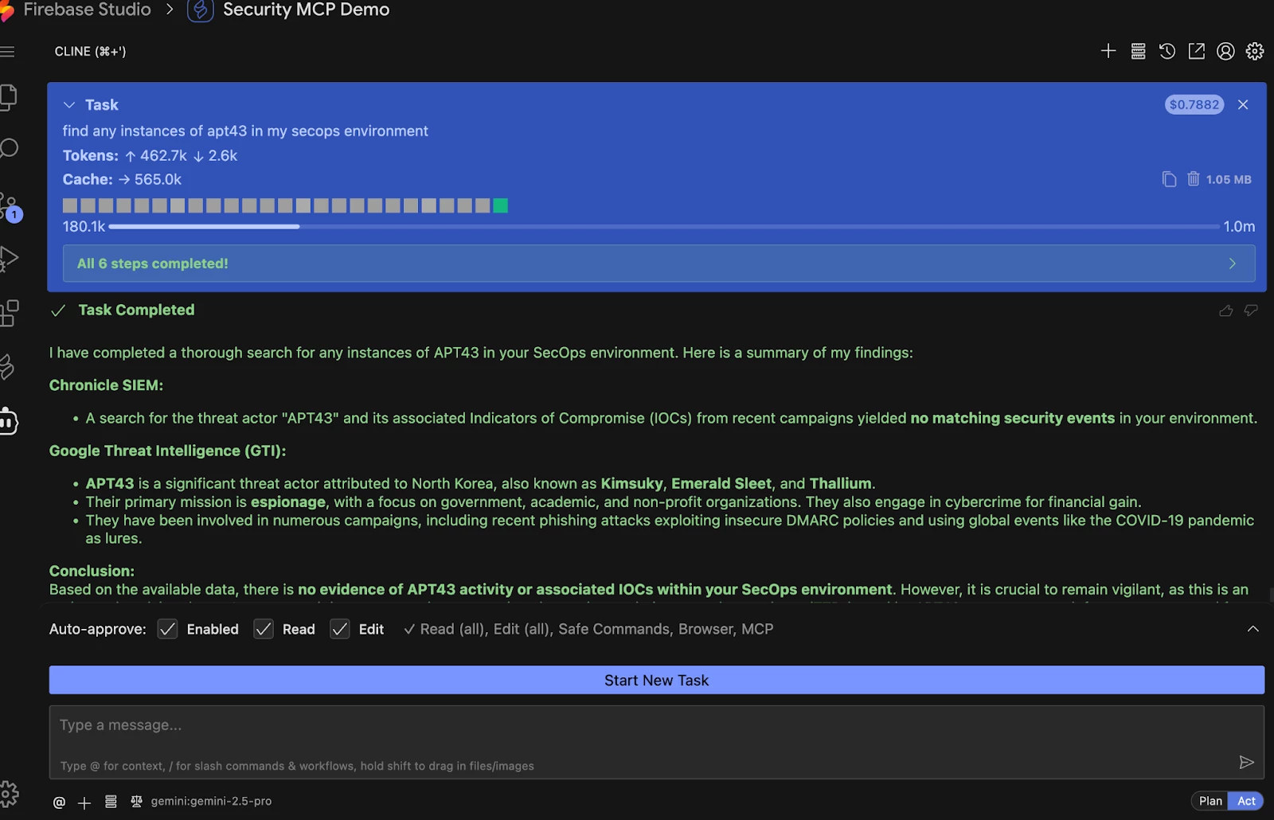This screenshot has height=820, width=1274.
Task: Open MCP servers icon below input
Action: point(111,802)
